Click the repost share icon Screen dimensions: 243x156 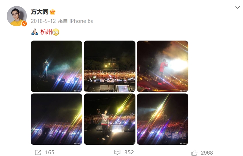[38, 152]
